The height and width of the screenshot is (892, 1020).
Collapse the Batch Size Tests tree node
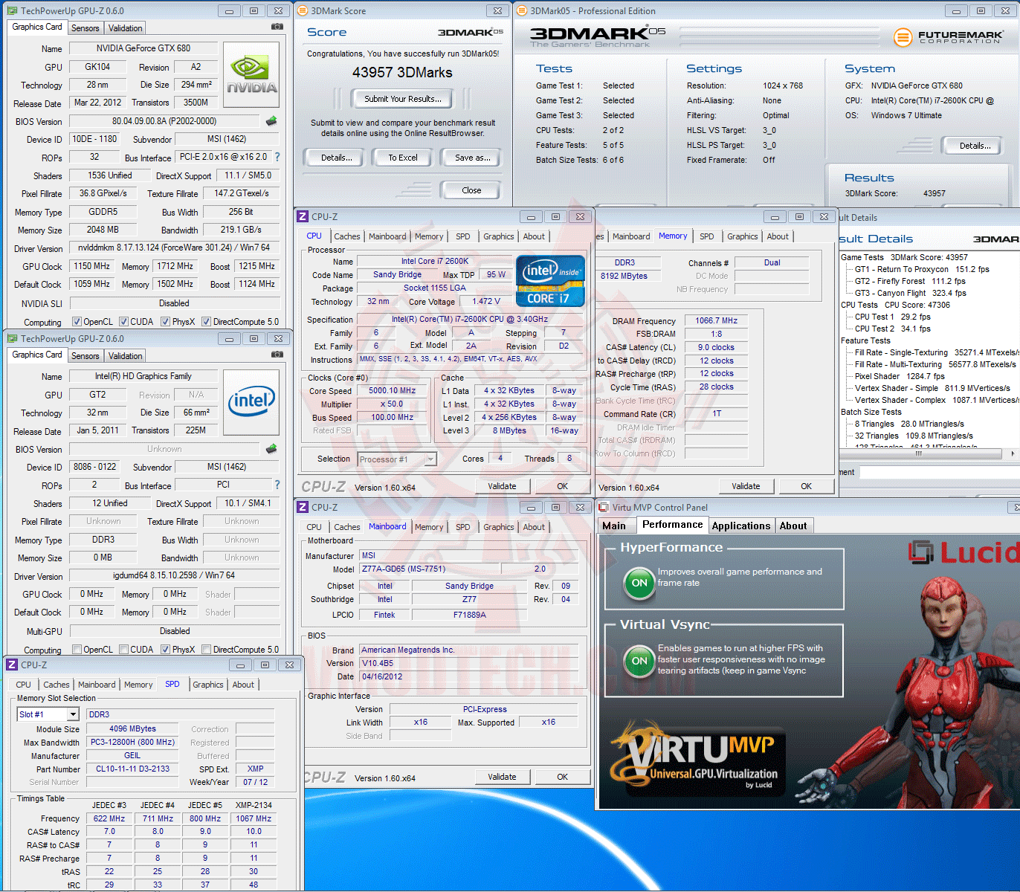pos(871,412)
